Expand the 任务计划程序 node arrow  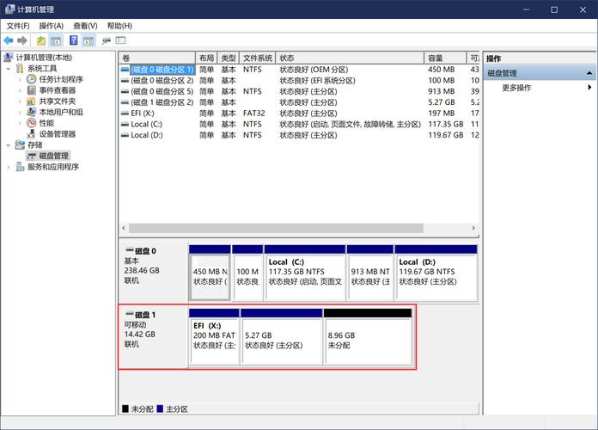pos(20,79)
